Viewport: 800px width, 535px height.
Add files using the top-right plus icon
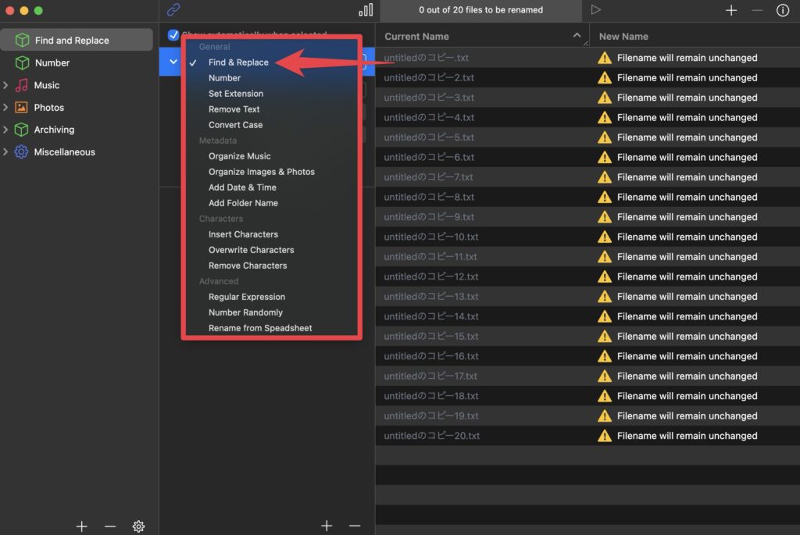coord(731,10)
